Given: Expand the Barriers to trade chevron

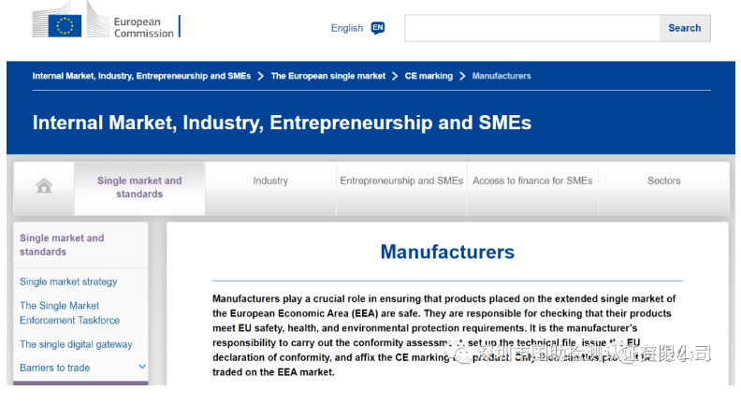Looking at the screenshot, I should click(142, 368).
